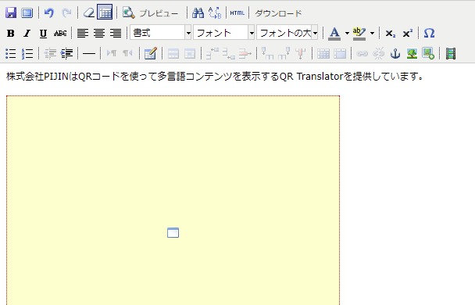
Task: Click the insert table with pencil icon
Action: pyautogui.click(x=150, y=54)
